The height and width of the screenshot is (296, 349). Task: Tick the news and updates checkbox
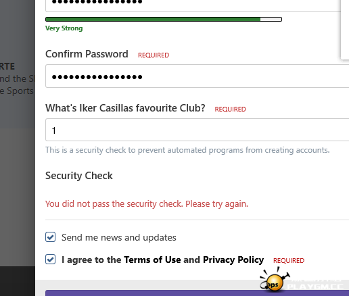click(50, 237)
